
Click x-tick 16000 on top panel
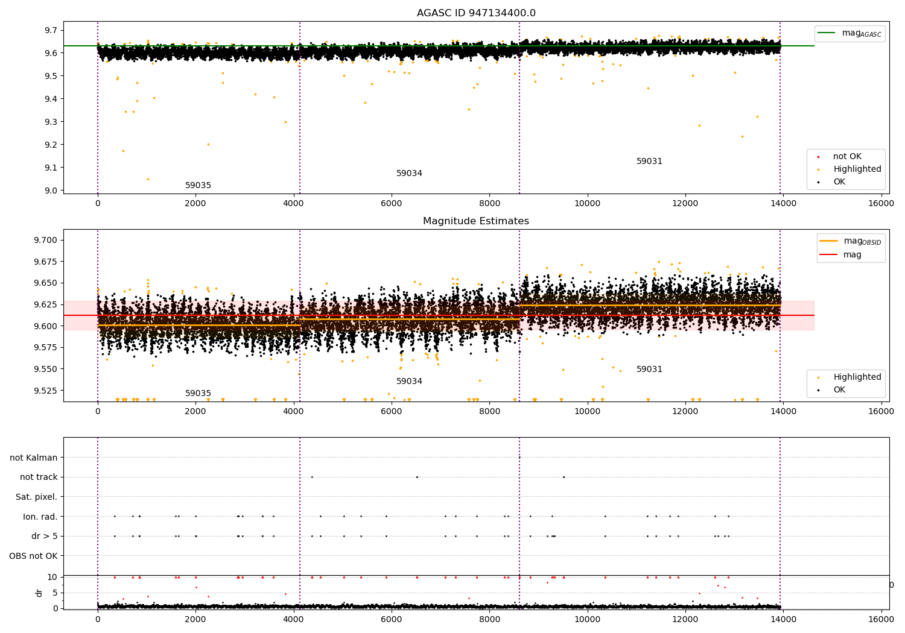click(x=881, y=203)
